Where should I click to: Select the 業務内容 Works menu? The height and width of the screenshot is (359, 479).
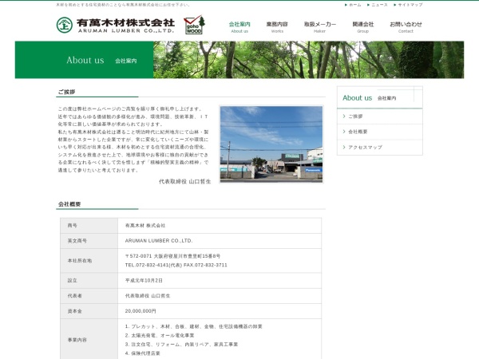pyautogui.click(x=277, y=27)
